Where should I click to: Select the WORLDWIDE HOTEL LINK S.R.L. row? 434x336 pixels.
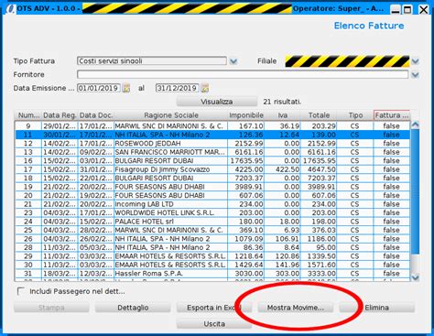tap(212, 212)
